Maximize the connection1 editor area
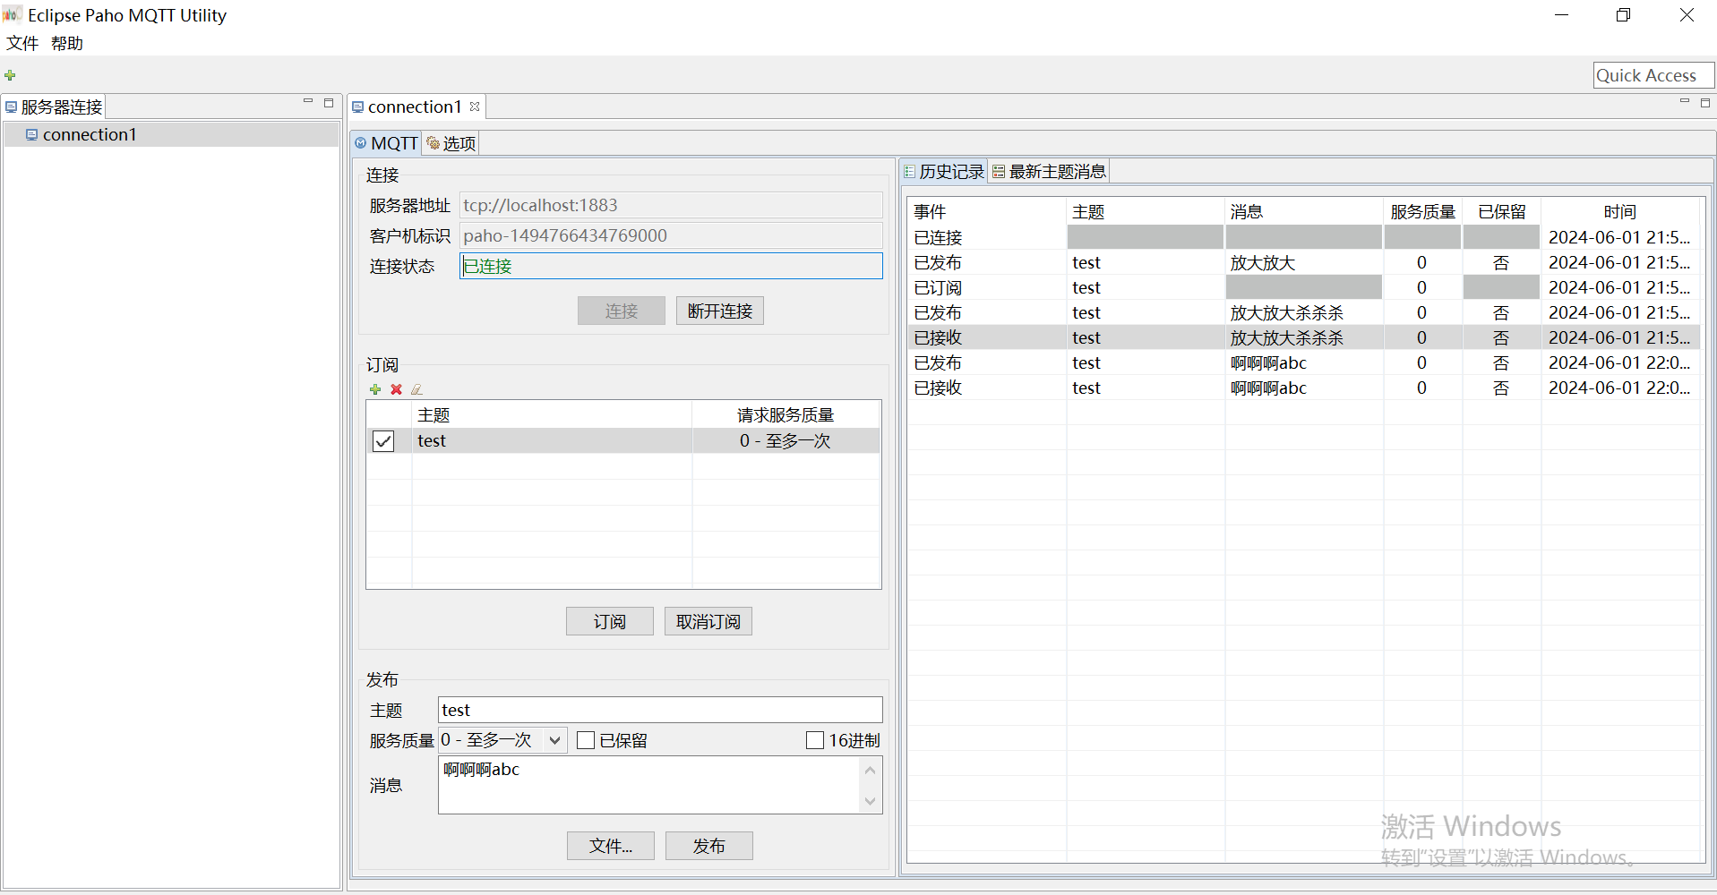 click(1705, 103)
